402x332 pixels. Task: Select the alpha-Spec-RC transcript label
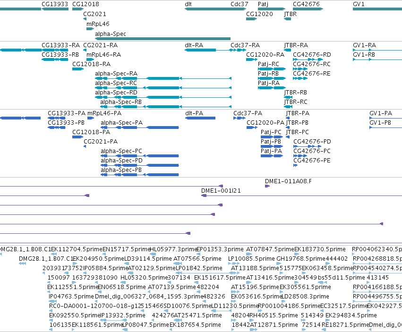coord(116,83)
